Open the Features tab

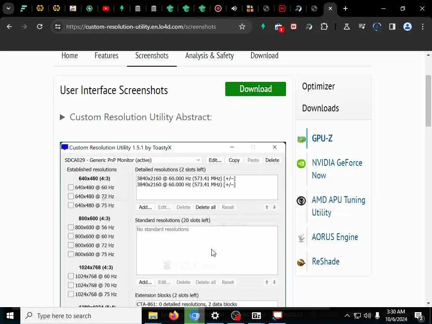[x=106, y=56]
